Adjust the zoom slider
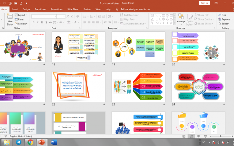234x146 pixels. tap(220, 136)
